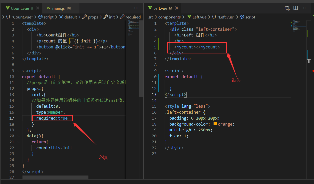Viewport: 314px width, 184px height.
Task: Click JS file icon on main.js tab
Action: tap(48, 8)
